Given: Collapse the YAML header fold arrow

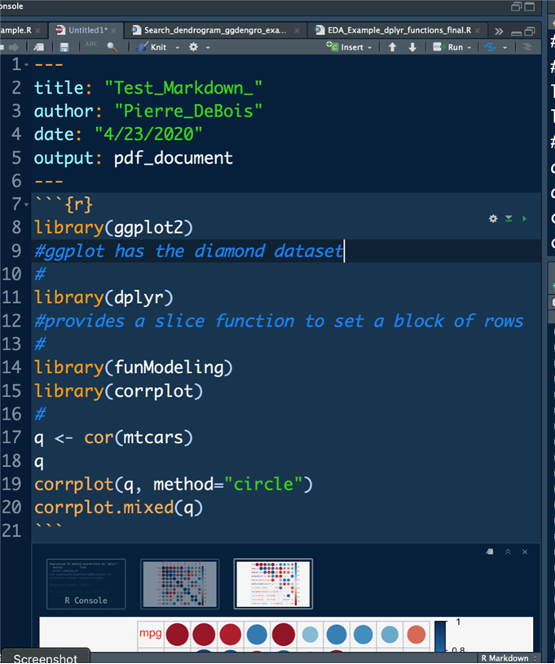Looking at the screenshot, I should click(27, 64).
